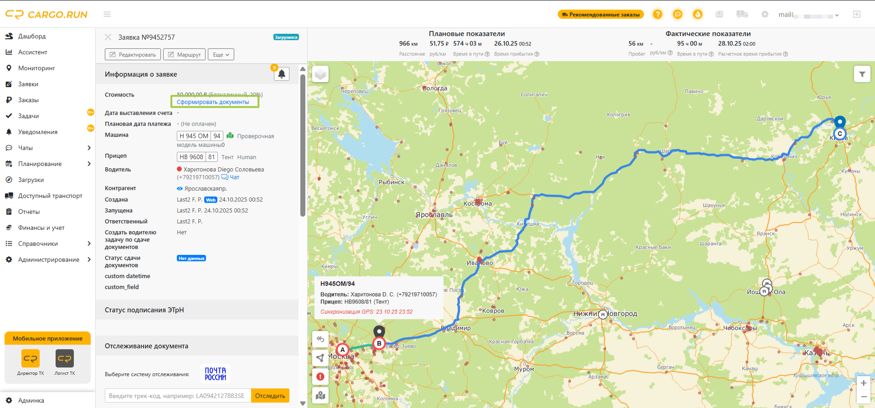Click the request panel scrollbar thumb
The height and width of the screenshot is (408, 875).
click(303, 145)
